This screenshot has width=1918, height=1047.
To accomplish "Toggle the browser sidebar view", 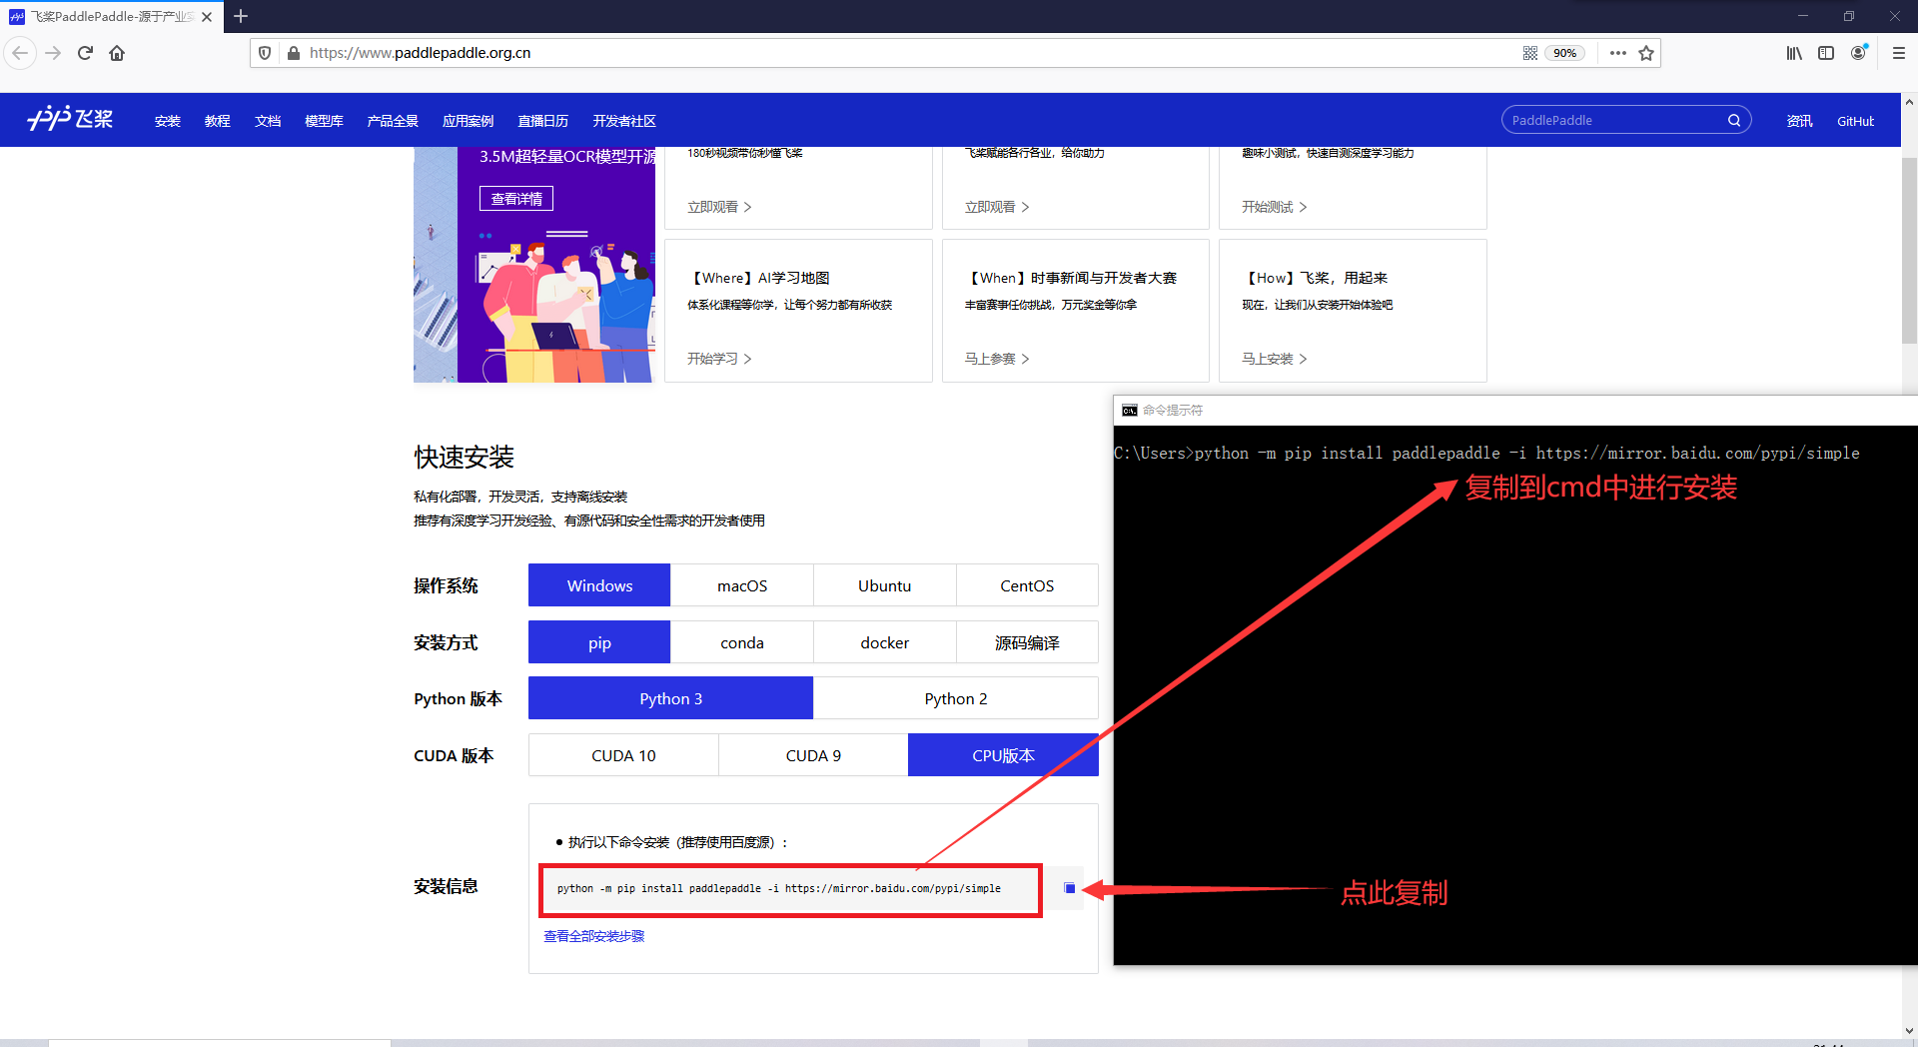I will 1826,53.
